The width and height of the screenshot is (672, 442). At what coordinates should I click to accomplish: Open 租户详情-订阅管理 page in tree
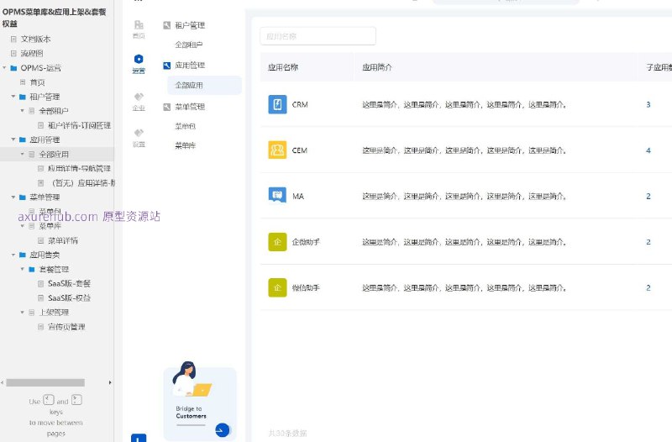pyautogui.click(x=79, y=125)
